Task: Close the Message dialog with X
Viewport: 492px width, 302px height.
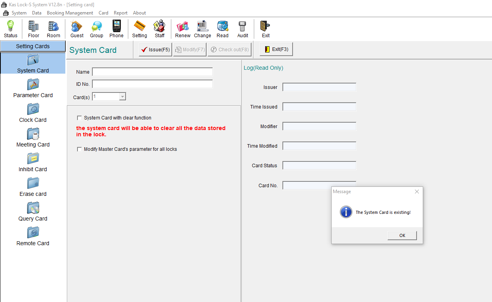Action: click(x=417, y=192)
